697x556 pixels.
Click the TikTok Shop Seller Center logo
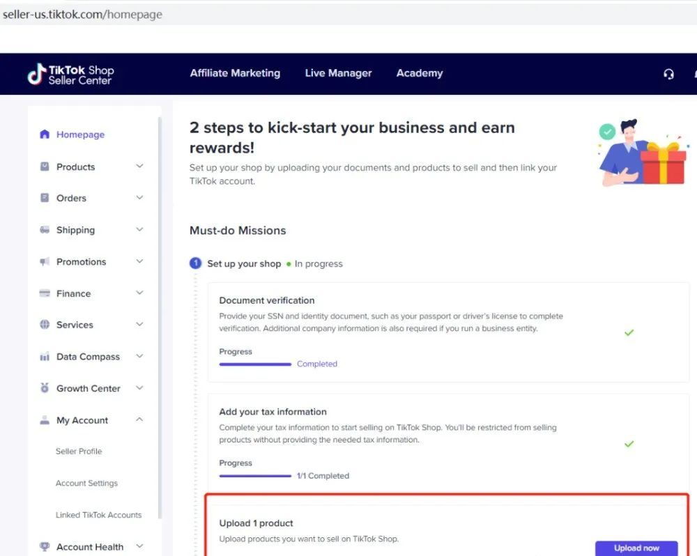[70, 74]
